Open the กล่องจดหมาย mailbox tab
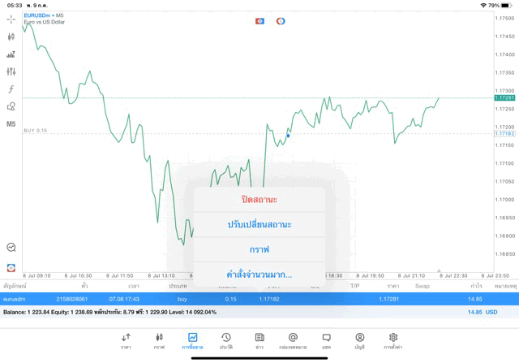Image resolution: width=519 pixels, height=363 pixels. [x=293, y=340]
